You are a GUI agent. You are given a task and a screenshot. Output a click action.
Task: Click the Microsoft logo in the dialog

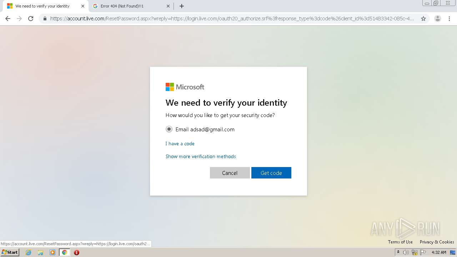click(185, 87)
